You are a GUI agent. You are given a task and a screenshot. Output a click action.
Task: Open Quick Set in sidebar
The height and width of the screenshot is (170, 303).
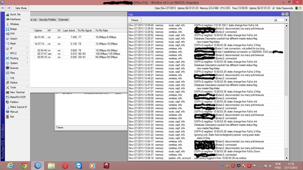pos(15,14)
